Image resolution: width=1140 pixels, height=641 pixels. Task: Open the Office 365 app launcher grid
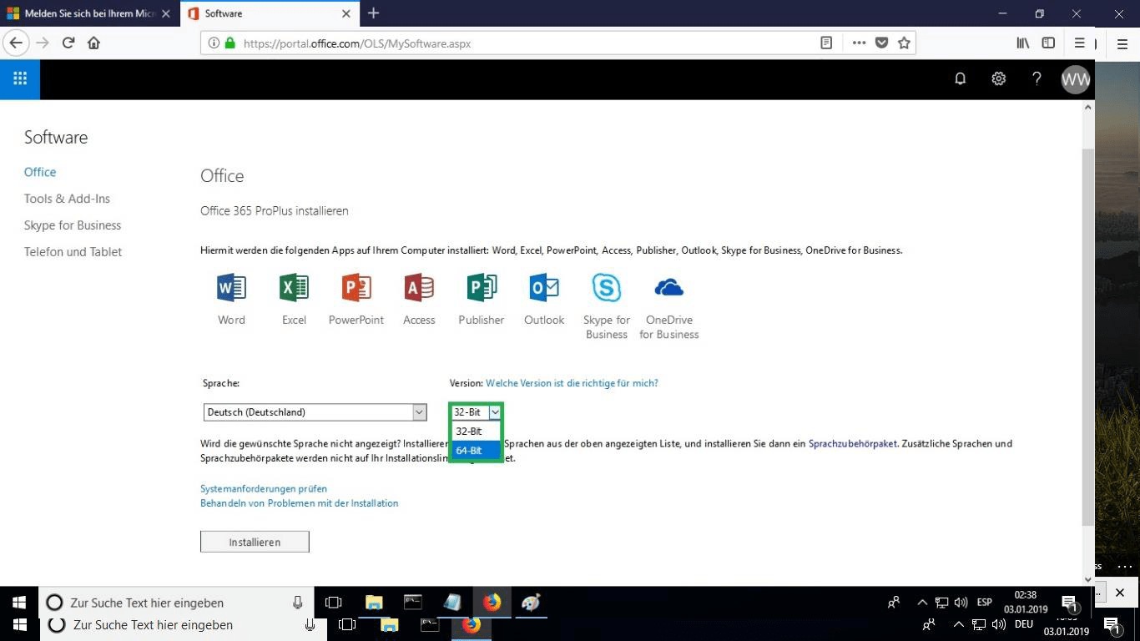[x=20, y=78]
